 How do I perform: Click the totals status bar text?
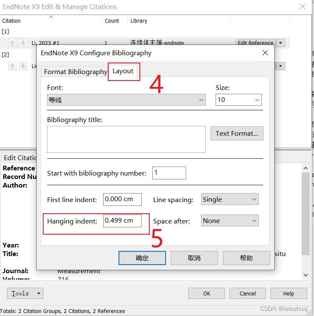pyautogui.click(x=62, y=311)
